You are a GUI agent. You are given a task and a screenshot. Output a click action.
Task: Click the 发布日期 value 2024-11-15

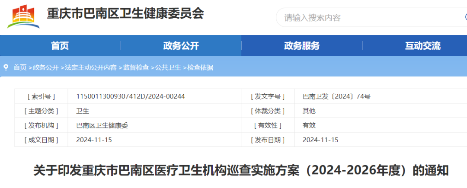(320, 140)
